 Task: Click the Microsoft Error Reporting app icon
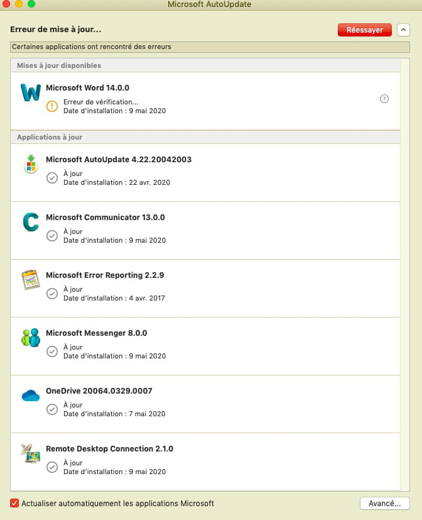coord(31,280)
